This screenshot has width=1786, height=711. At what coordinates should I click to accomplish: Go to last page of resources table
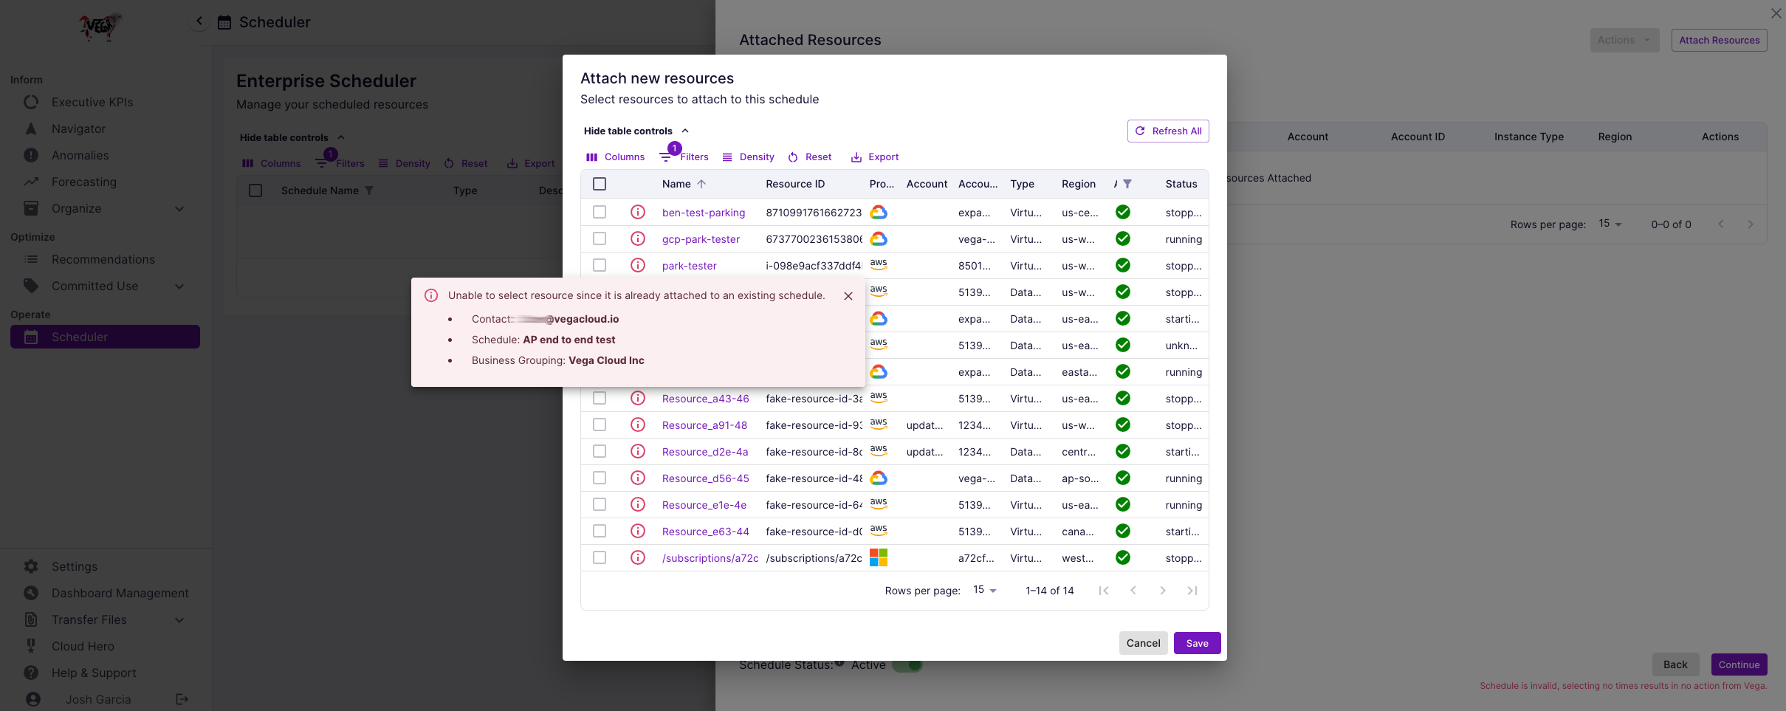(x=1192, y=591)
